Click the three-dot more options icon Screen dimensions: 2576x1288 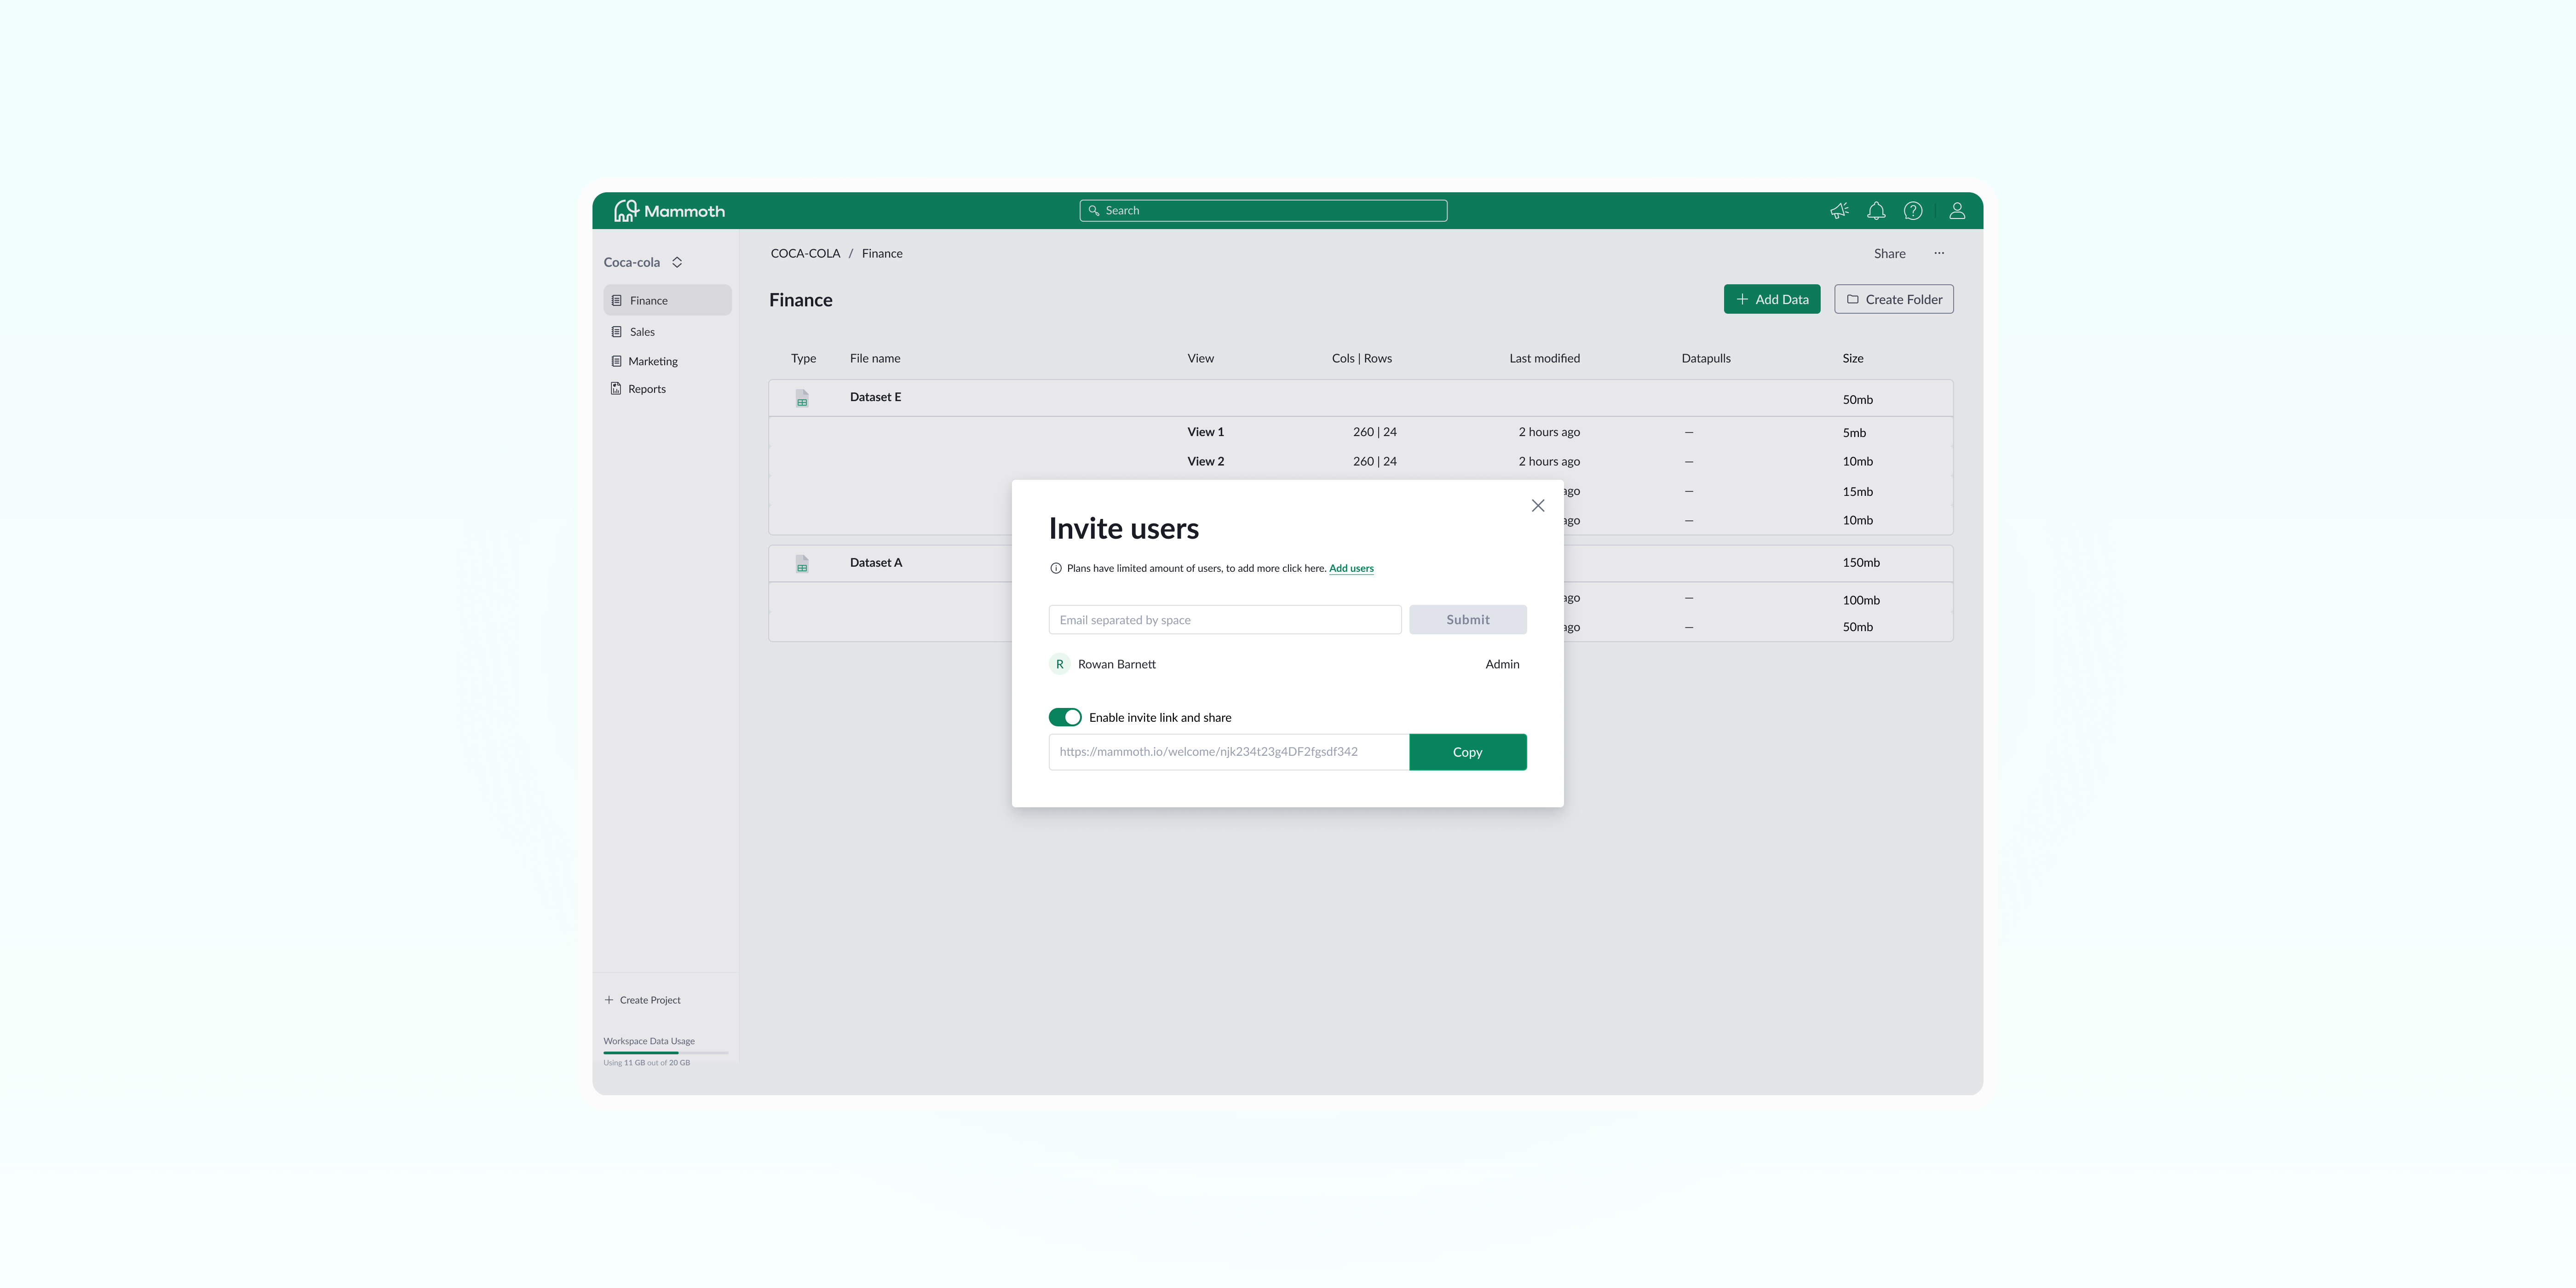(x=1939, y=253)
